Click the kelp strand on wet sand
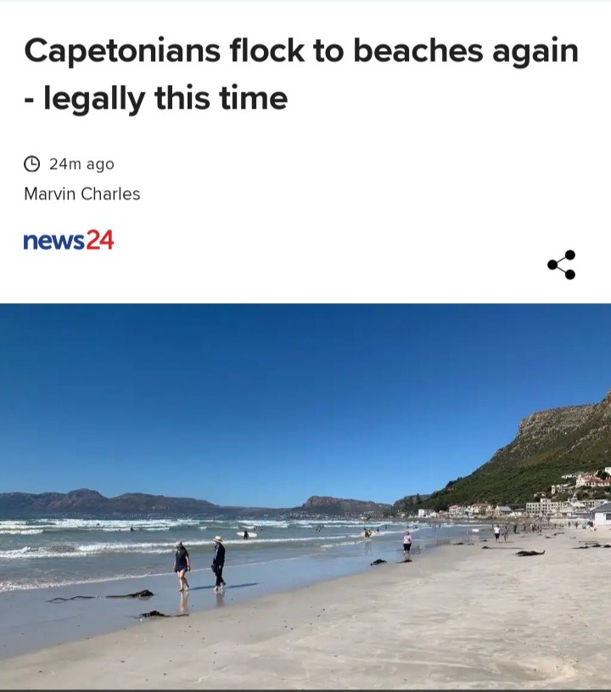Viewport: 611px width, 692px height. (103, 596)
